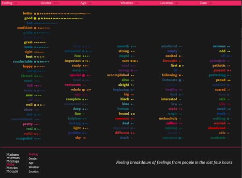Click the orange dot beside 'following'
The image size is (242, 178).
click(x=180, y=75)
